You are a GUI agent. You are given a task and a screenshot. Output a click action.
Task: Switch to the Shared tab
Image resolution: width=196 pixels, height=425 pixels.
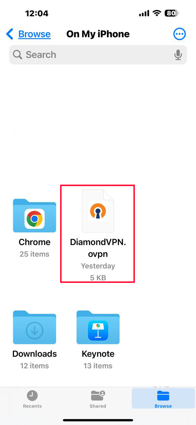click(x=98, y=399)
